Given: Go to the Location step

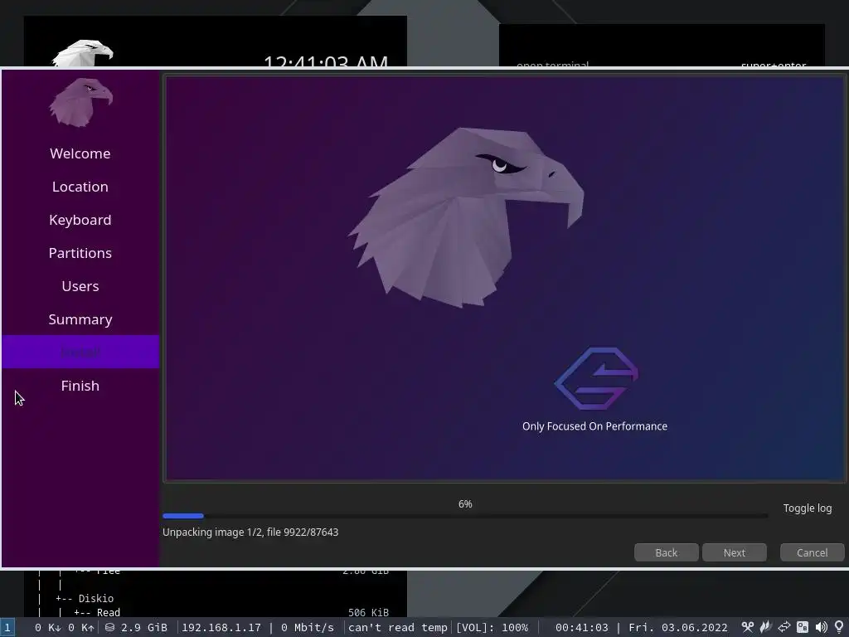Looking at the screenshot, I should click(80, 187).
